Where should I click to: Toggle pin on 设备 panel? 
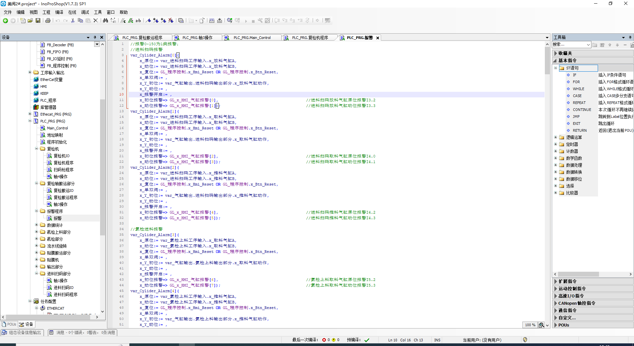[95, 37]
